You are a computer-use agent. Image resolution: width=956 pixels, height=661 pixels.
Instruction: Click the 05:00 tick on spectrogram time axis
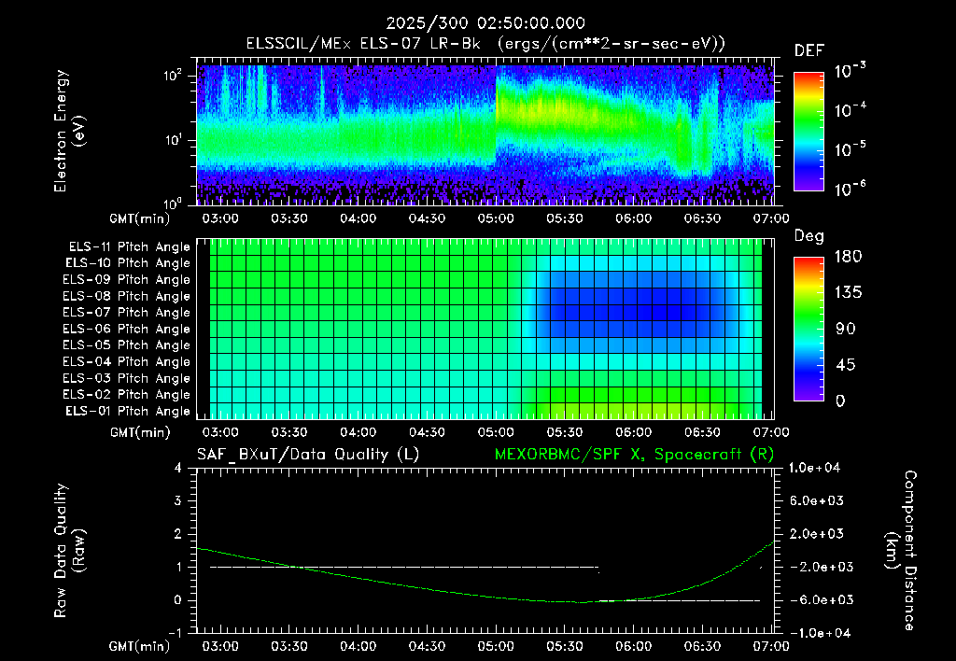496,218
